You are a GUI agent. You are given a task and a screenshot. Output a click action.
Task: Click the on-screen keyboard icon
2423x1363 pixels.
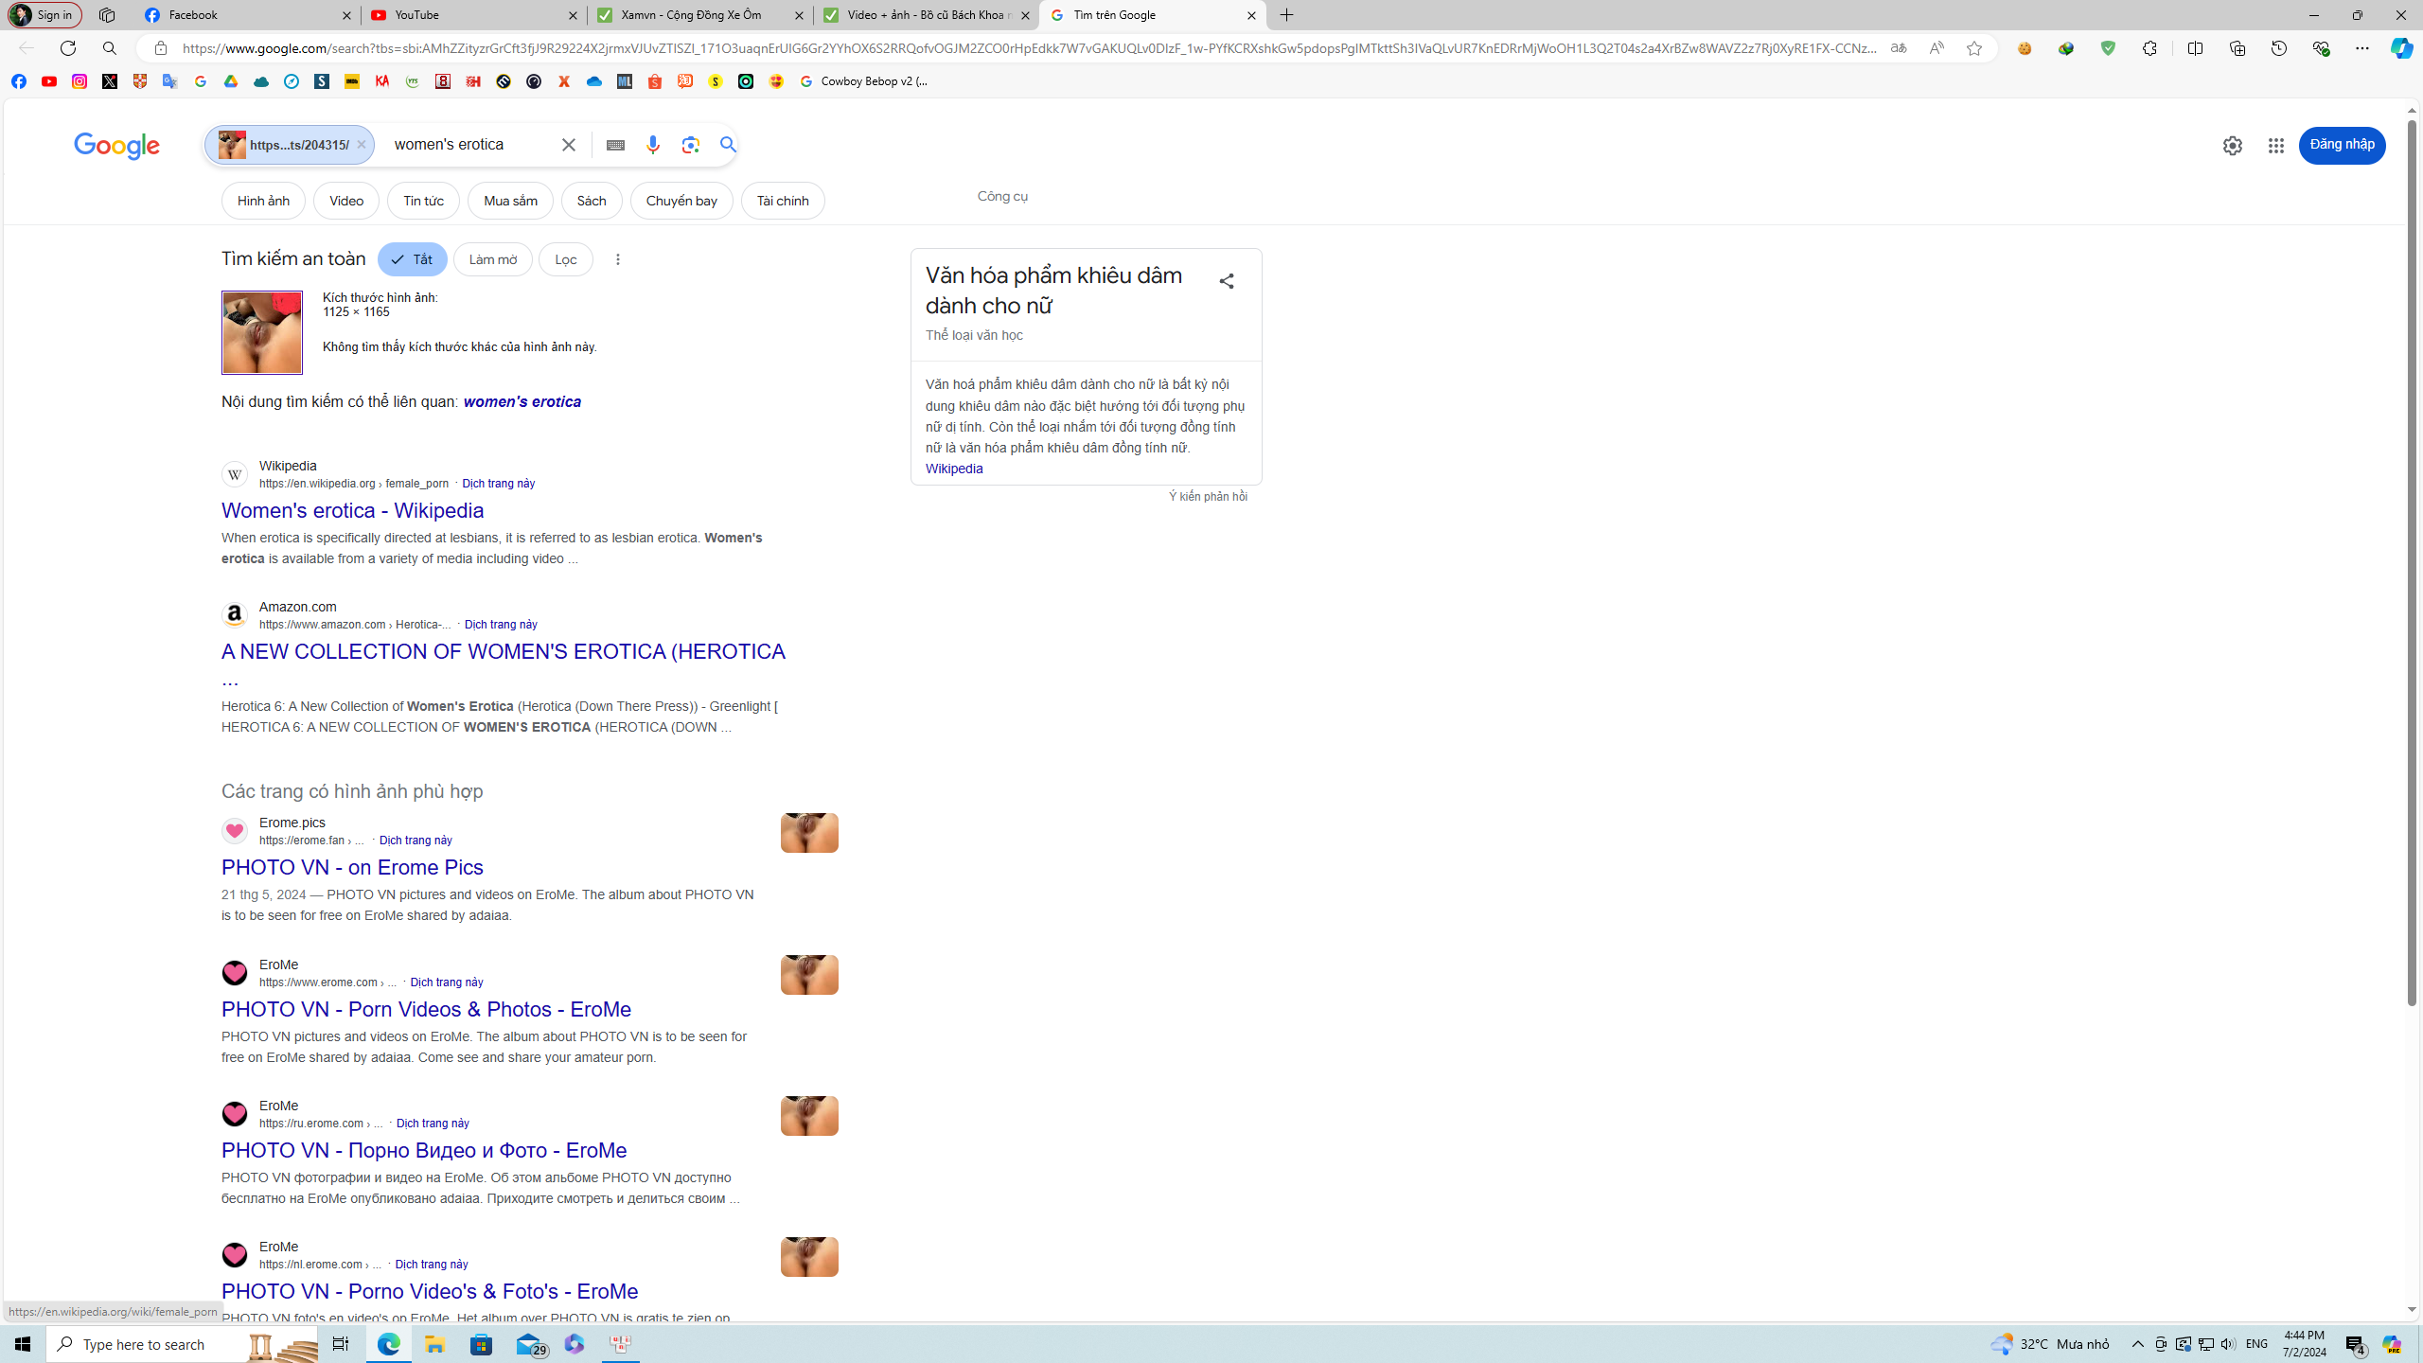(615, 145)
